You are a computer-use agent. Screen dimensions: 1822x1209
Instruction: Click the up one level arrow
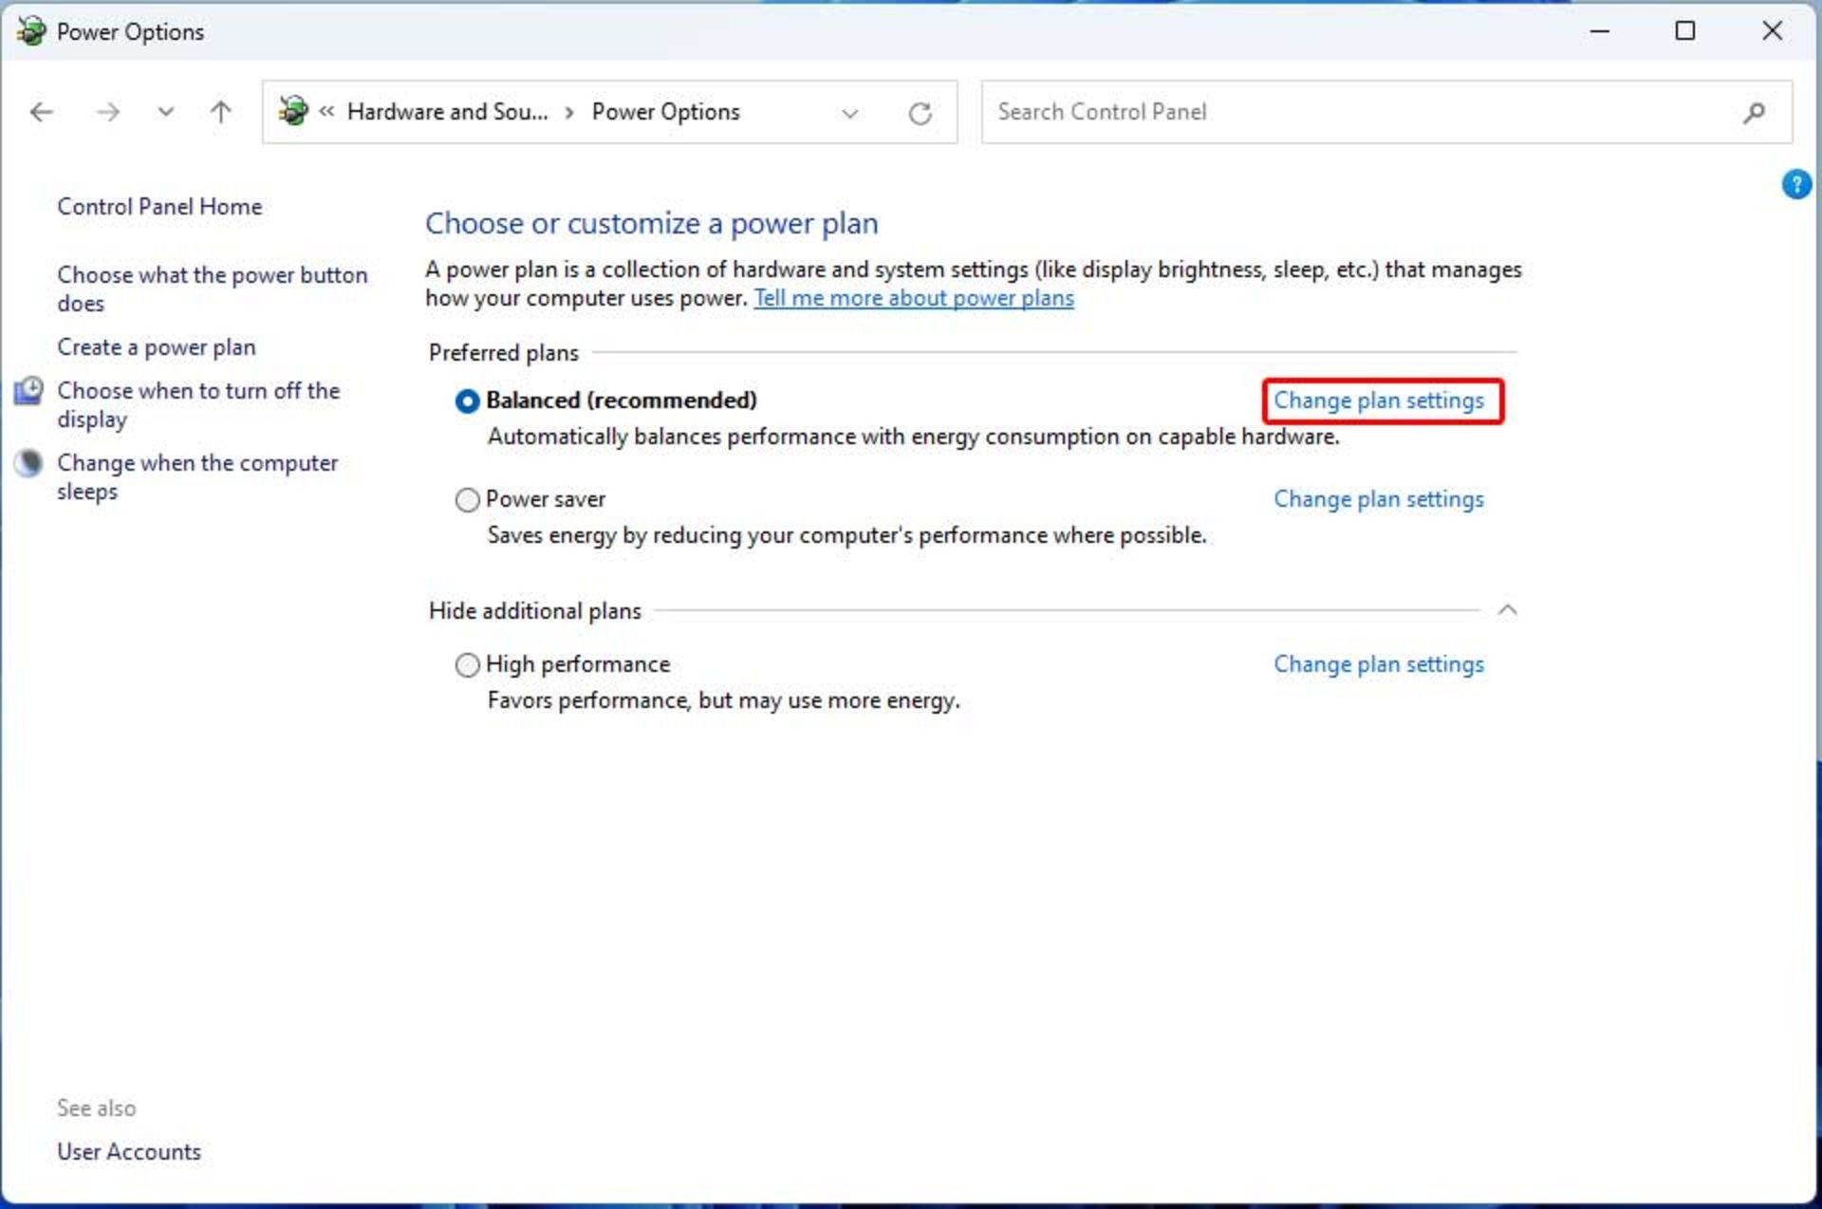(220, 113)
